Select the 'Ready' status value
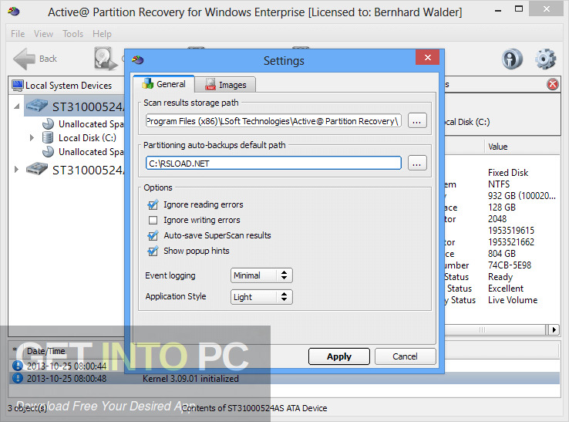Viewport: 569px width, 422px height. tap(500, 277)
